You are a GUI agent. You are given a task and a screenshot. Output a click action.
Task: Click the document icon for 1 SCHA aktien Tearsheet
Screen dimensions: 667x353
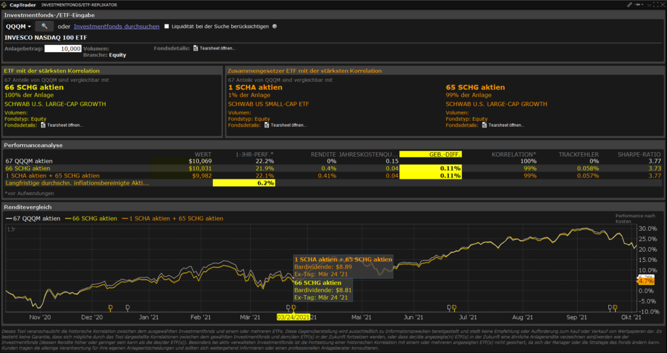tap(266, 125)
